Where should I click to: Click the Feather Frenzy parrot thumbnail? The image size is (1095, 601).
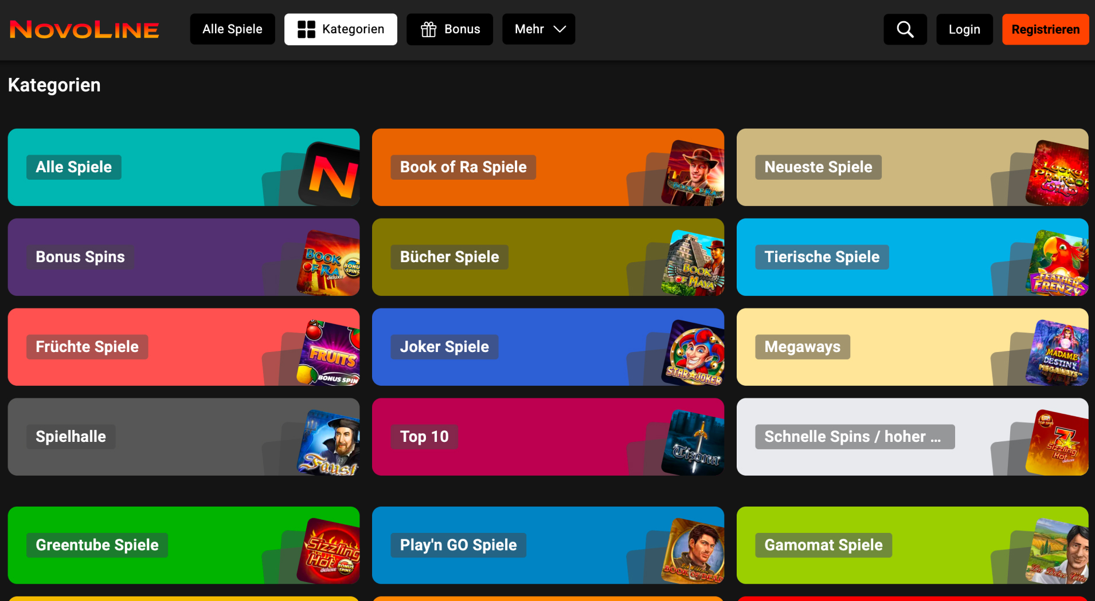click(1058, 263)
